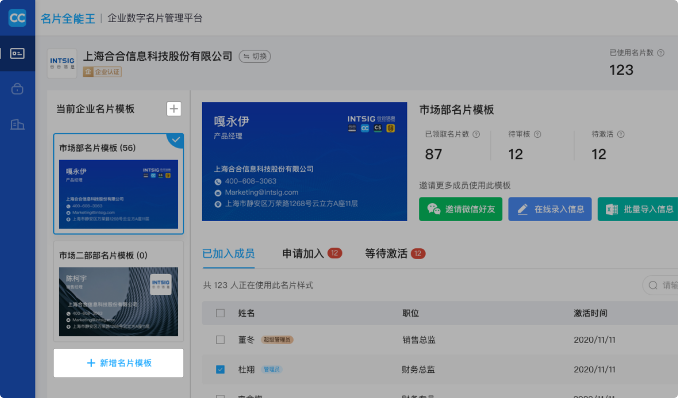Tick the select-all checkbox in table header
The image size is (678, 398).
pos(221,313)
